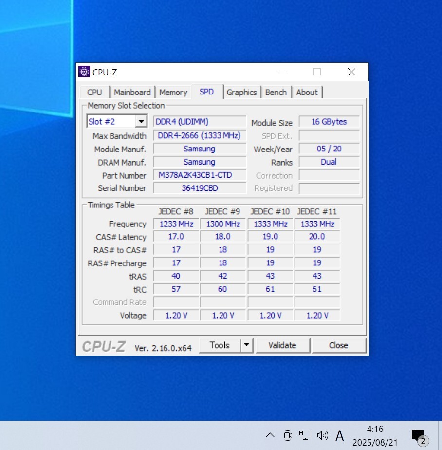The height and width of the screenshot is (450, 442).
Task: Switch to the Memory tab
Action: point(173,93)
